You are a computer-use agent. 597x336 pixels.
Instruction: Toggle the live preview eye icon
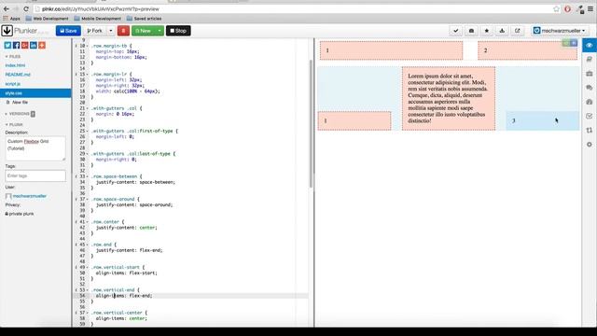click(590, 46)
